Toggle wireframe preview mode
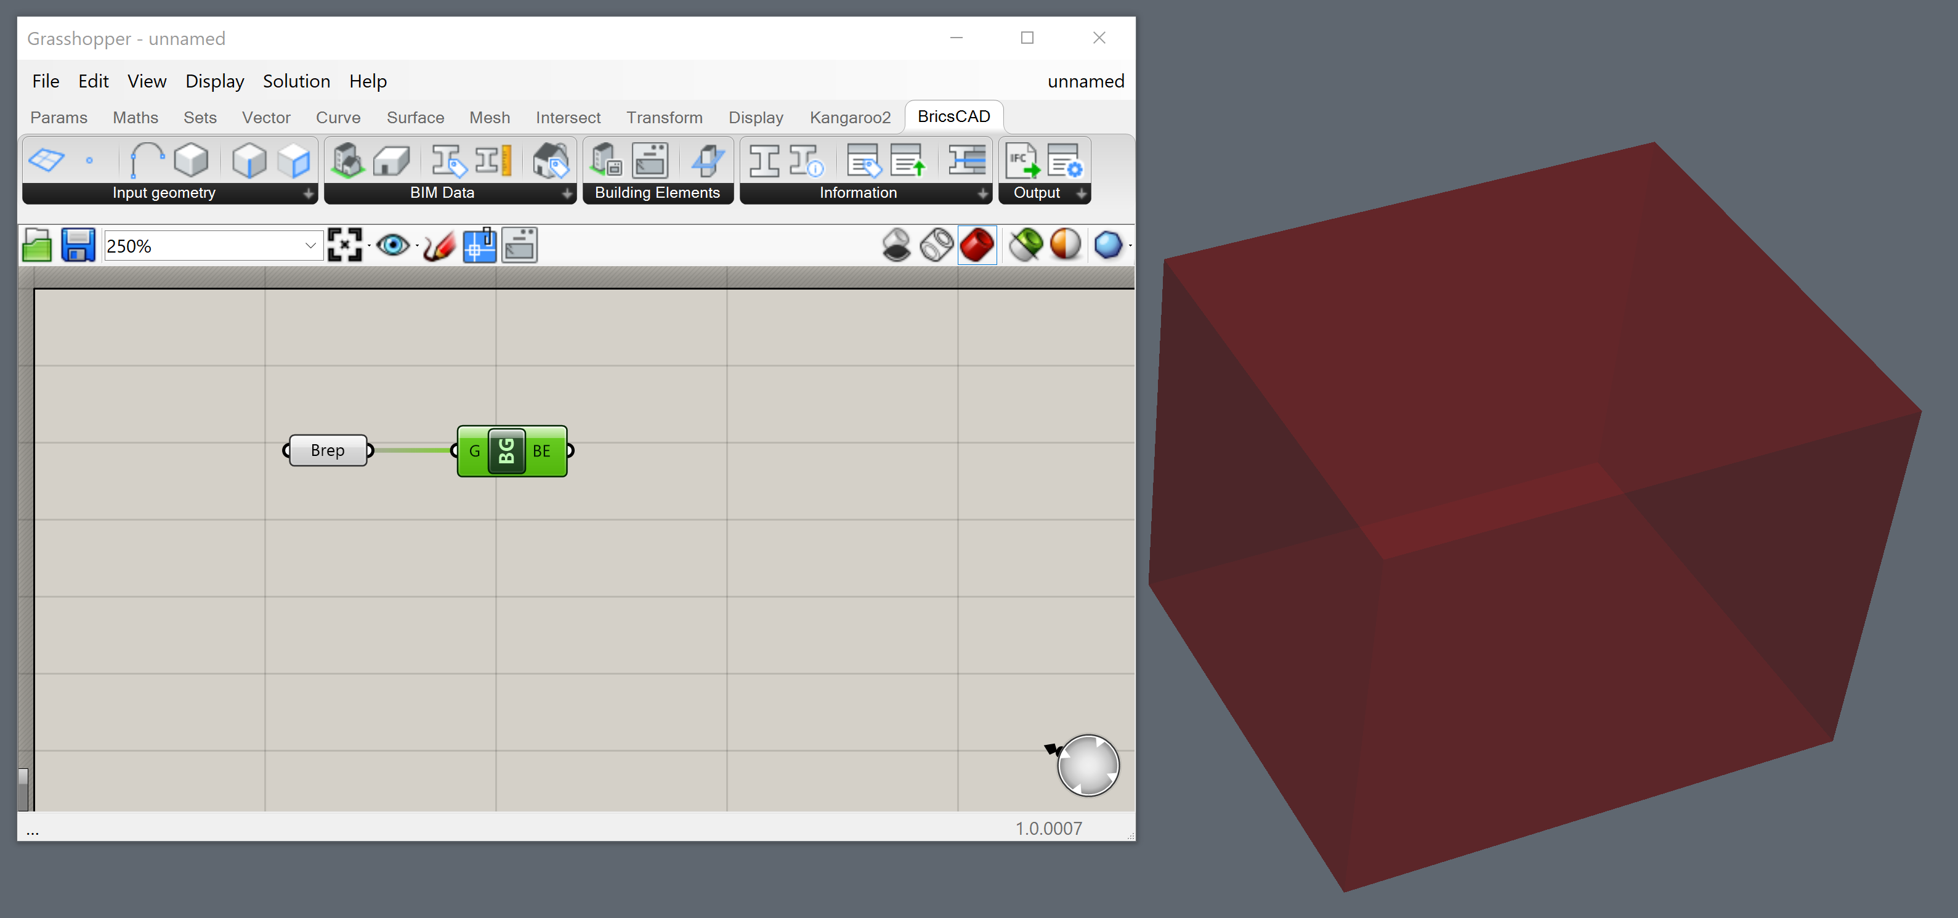The width and height of the screenshot is (1958, 918). tap(936, 245)
